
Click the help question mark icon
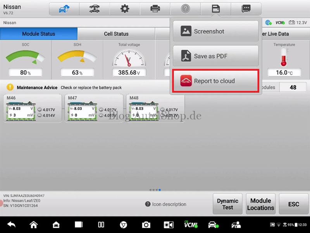[x=186, y=9]
